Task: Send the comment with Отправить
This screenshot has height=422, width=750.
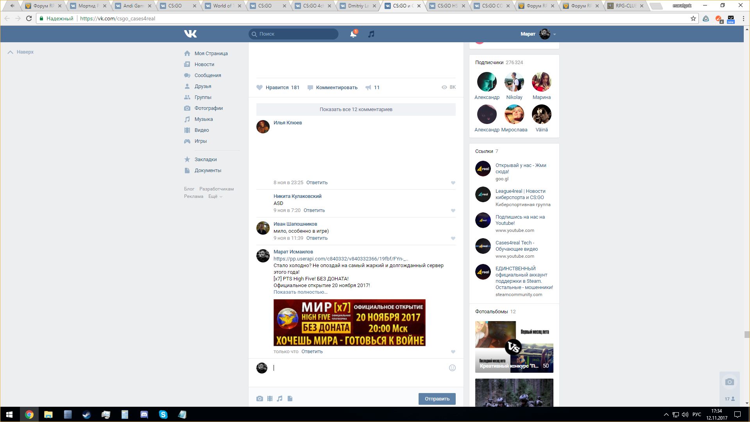Action: (x=437, y=399)
